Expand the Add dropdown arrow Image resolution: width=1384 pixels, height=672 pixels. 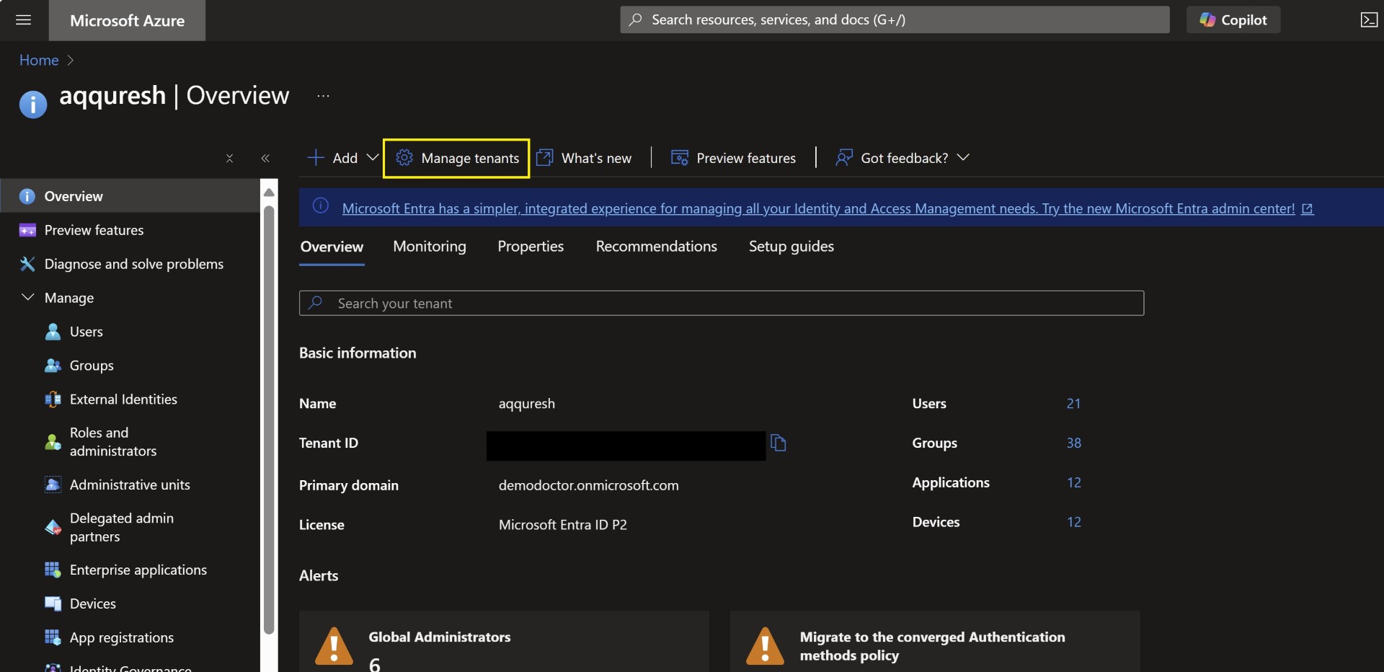tap(373, 157)
